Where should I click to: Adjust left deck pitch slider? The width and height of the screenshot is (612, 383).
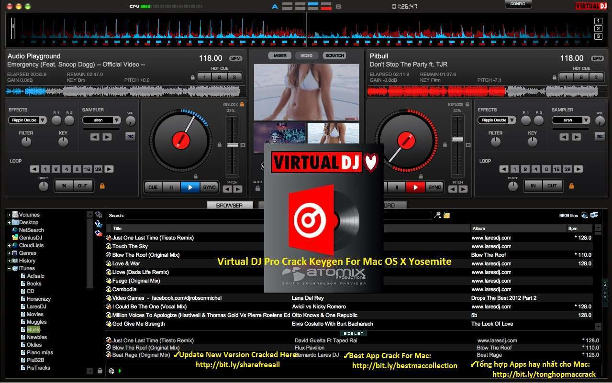233,145
